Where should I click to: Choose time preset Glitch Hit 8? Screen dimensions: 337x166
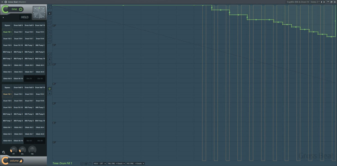click(x=40, y=72)
